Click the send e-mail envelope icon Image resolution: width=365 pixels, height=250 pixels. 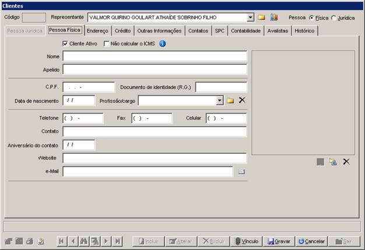click(x=241, y=172)
